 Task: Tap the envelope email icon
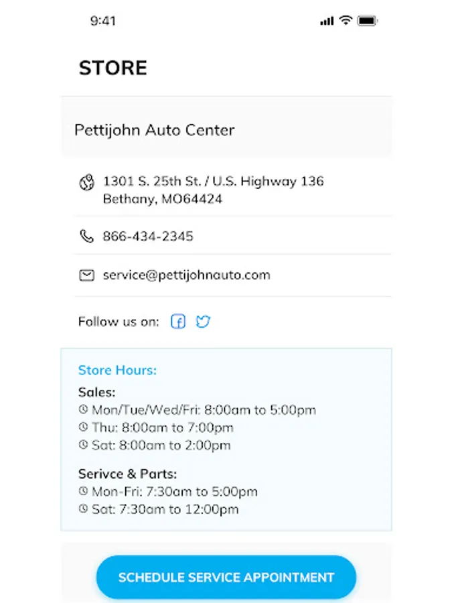coord(86,275)
